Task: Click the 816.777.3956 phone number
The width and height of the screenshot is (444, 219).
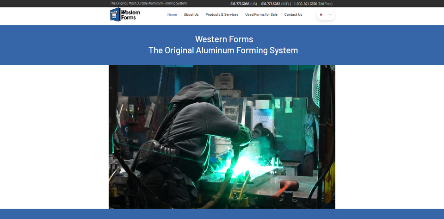Action: [240, 4]
